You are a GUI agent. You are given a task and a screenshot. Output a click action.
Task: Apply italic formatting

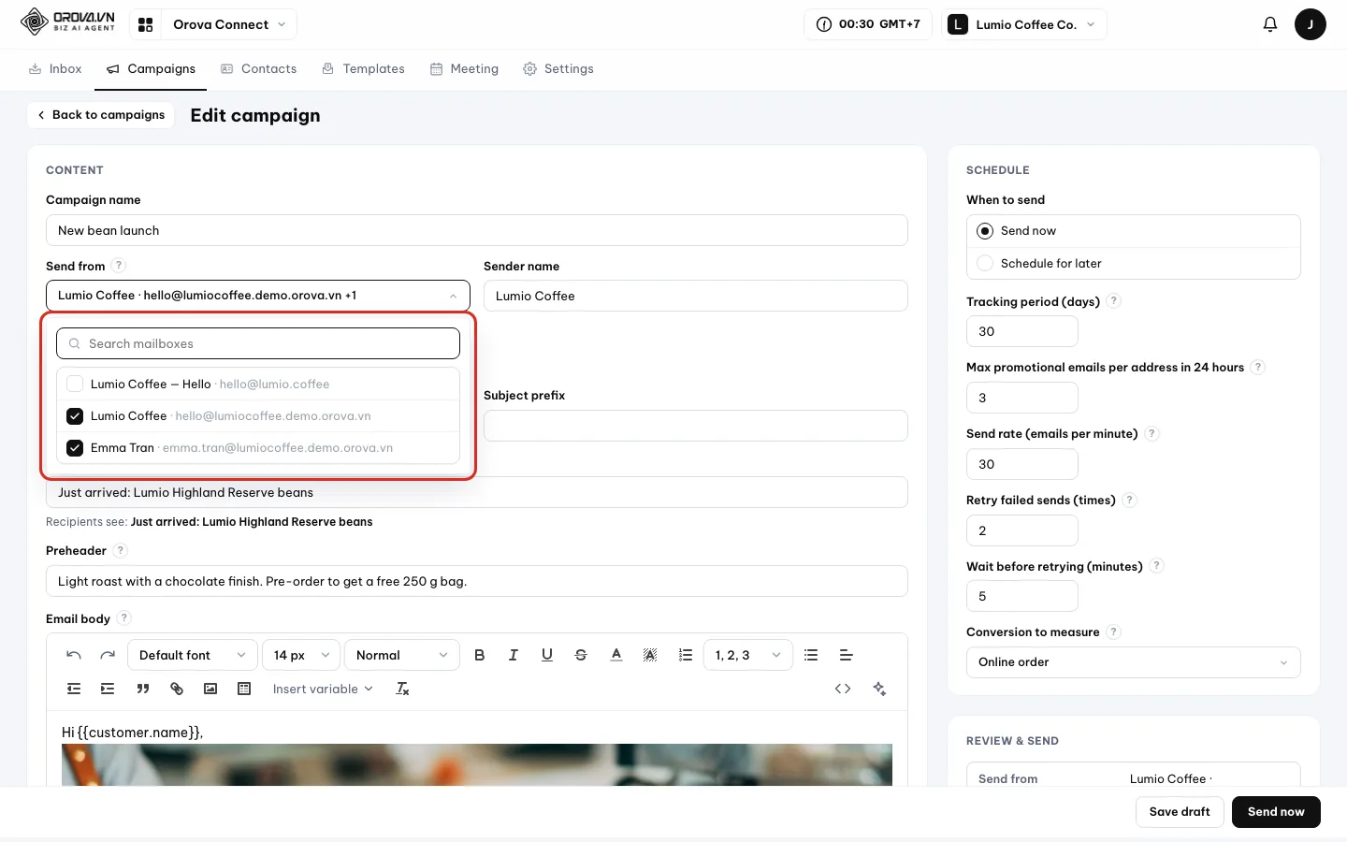tap(514, 655)
